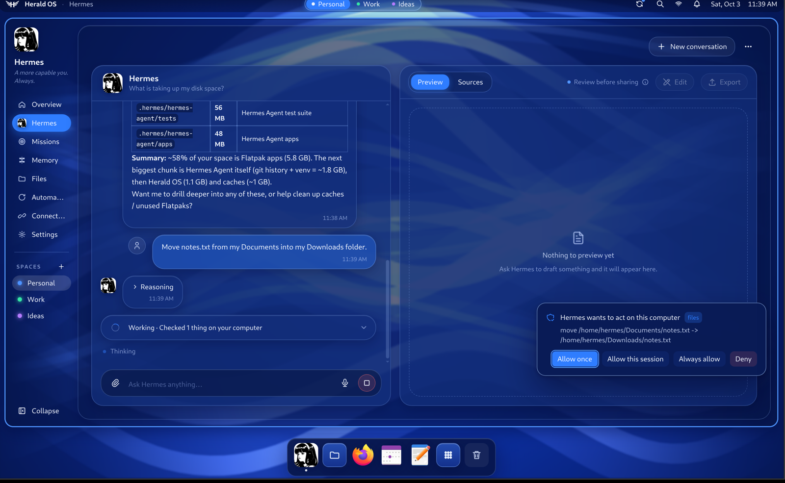The height and width of the screenshot is (483, 785).
Task: Expand the Working status details chevron
Action: [x=364, y=328]
